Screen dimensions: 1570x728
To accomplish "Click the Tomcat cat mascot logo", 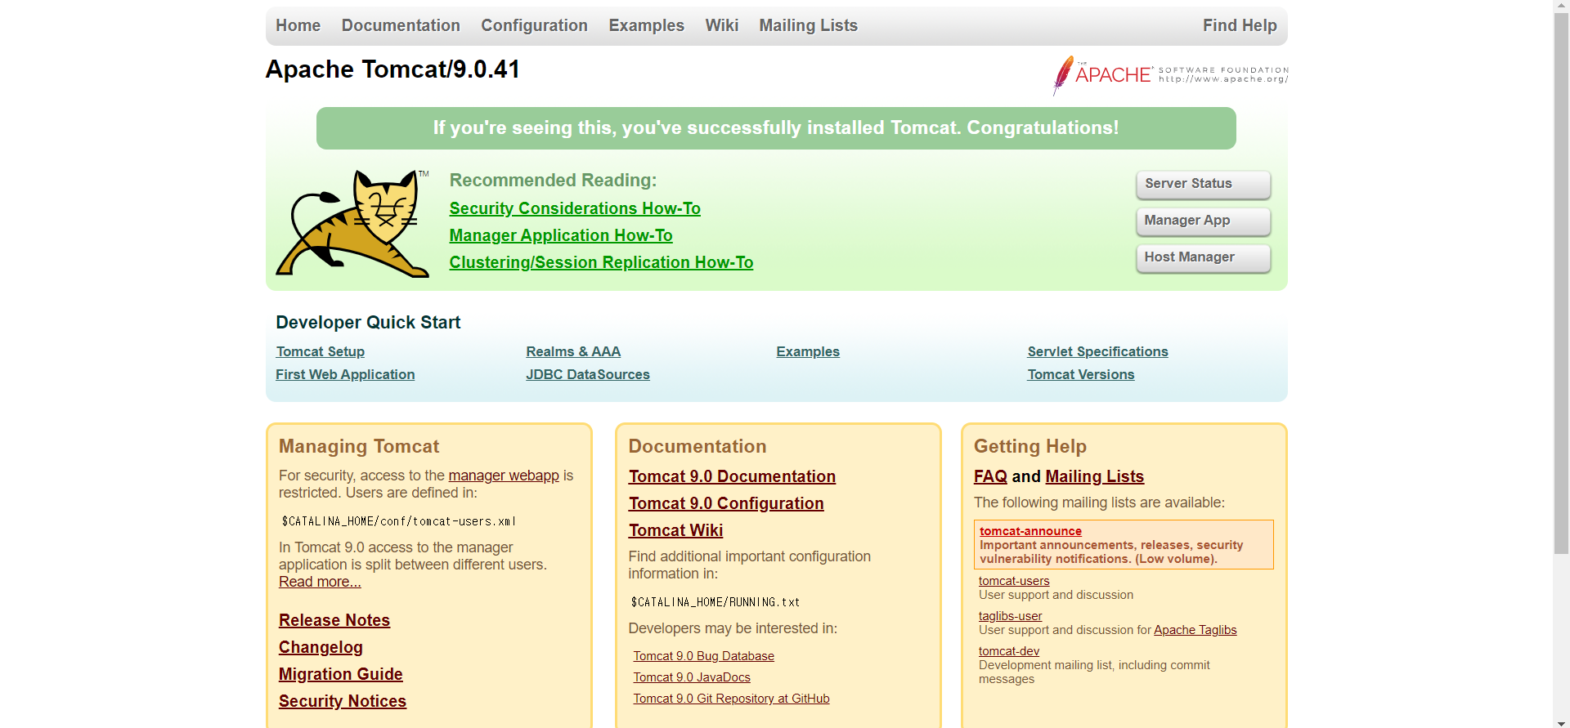I will tap(352, 224).
